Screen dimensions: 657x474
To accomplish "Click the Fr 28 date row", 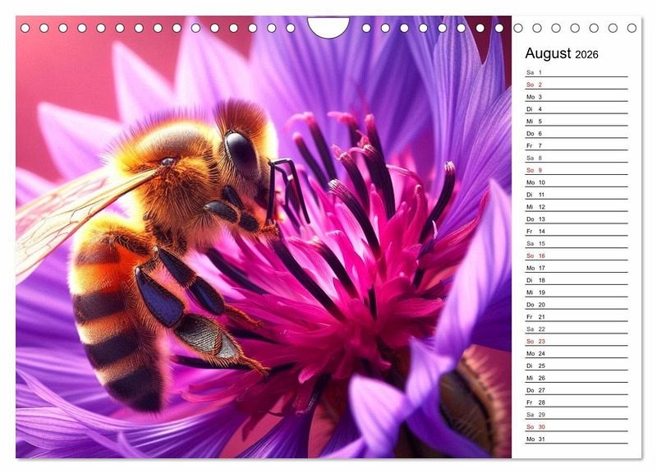I will (x=576, y=402).
